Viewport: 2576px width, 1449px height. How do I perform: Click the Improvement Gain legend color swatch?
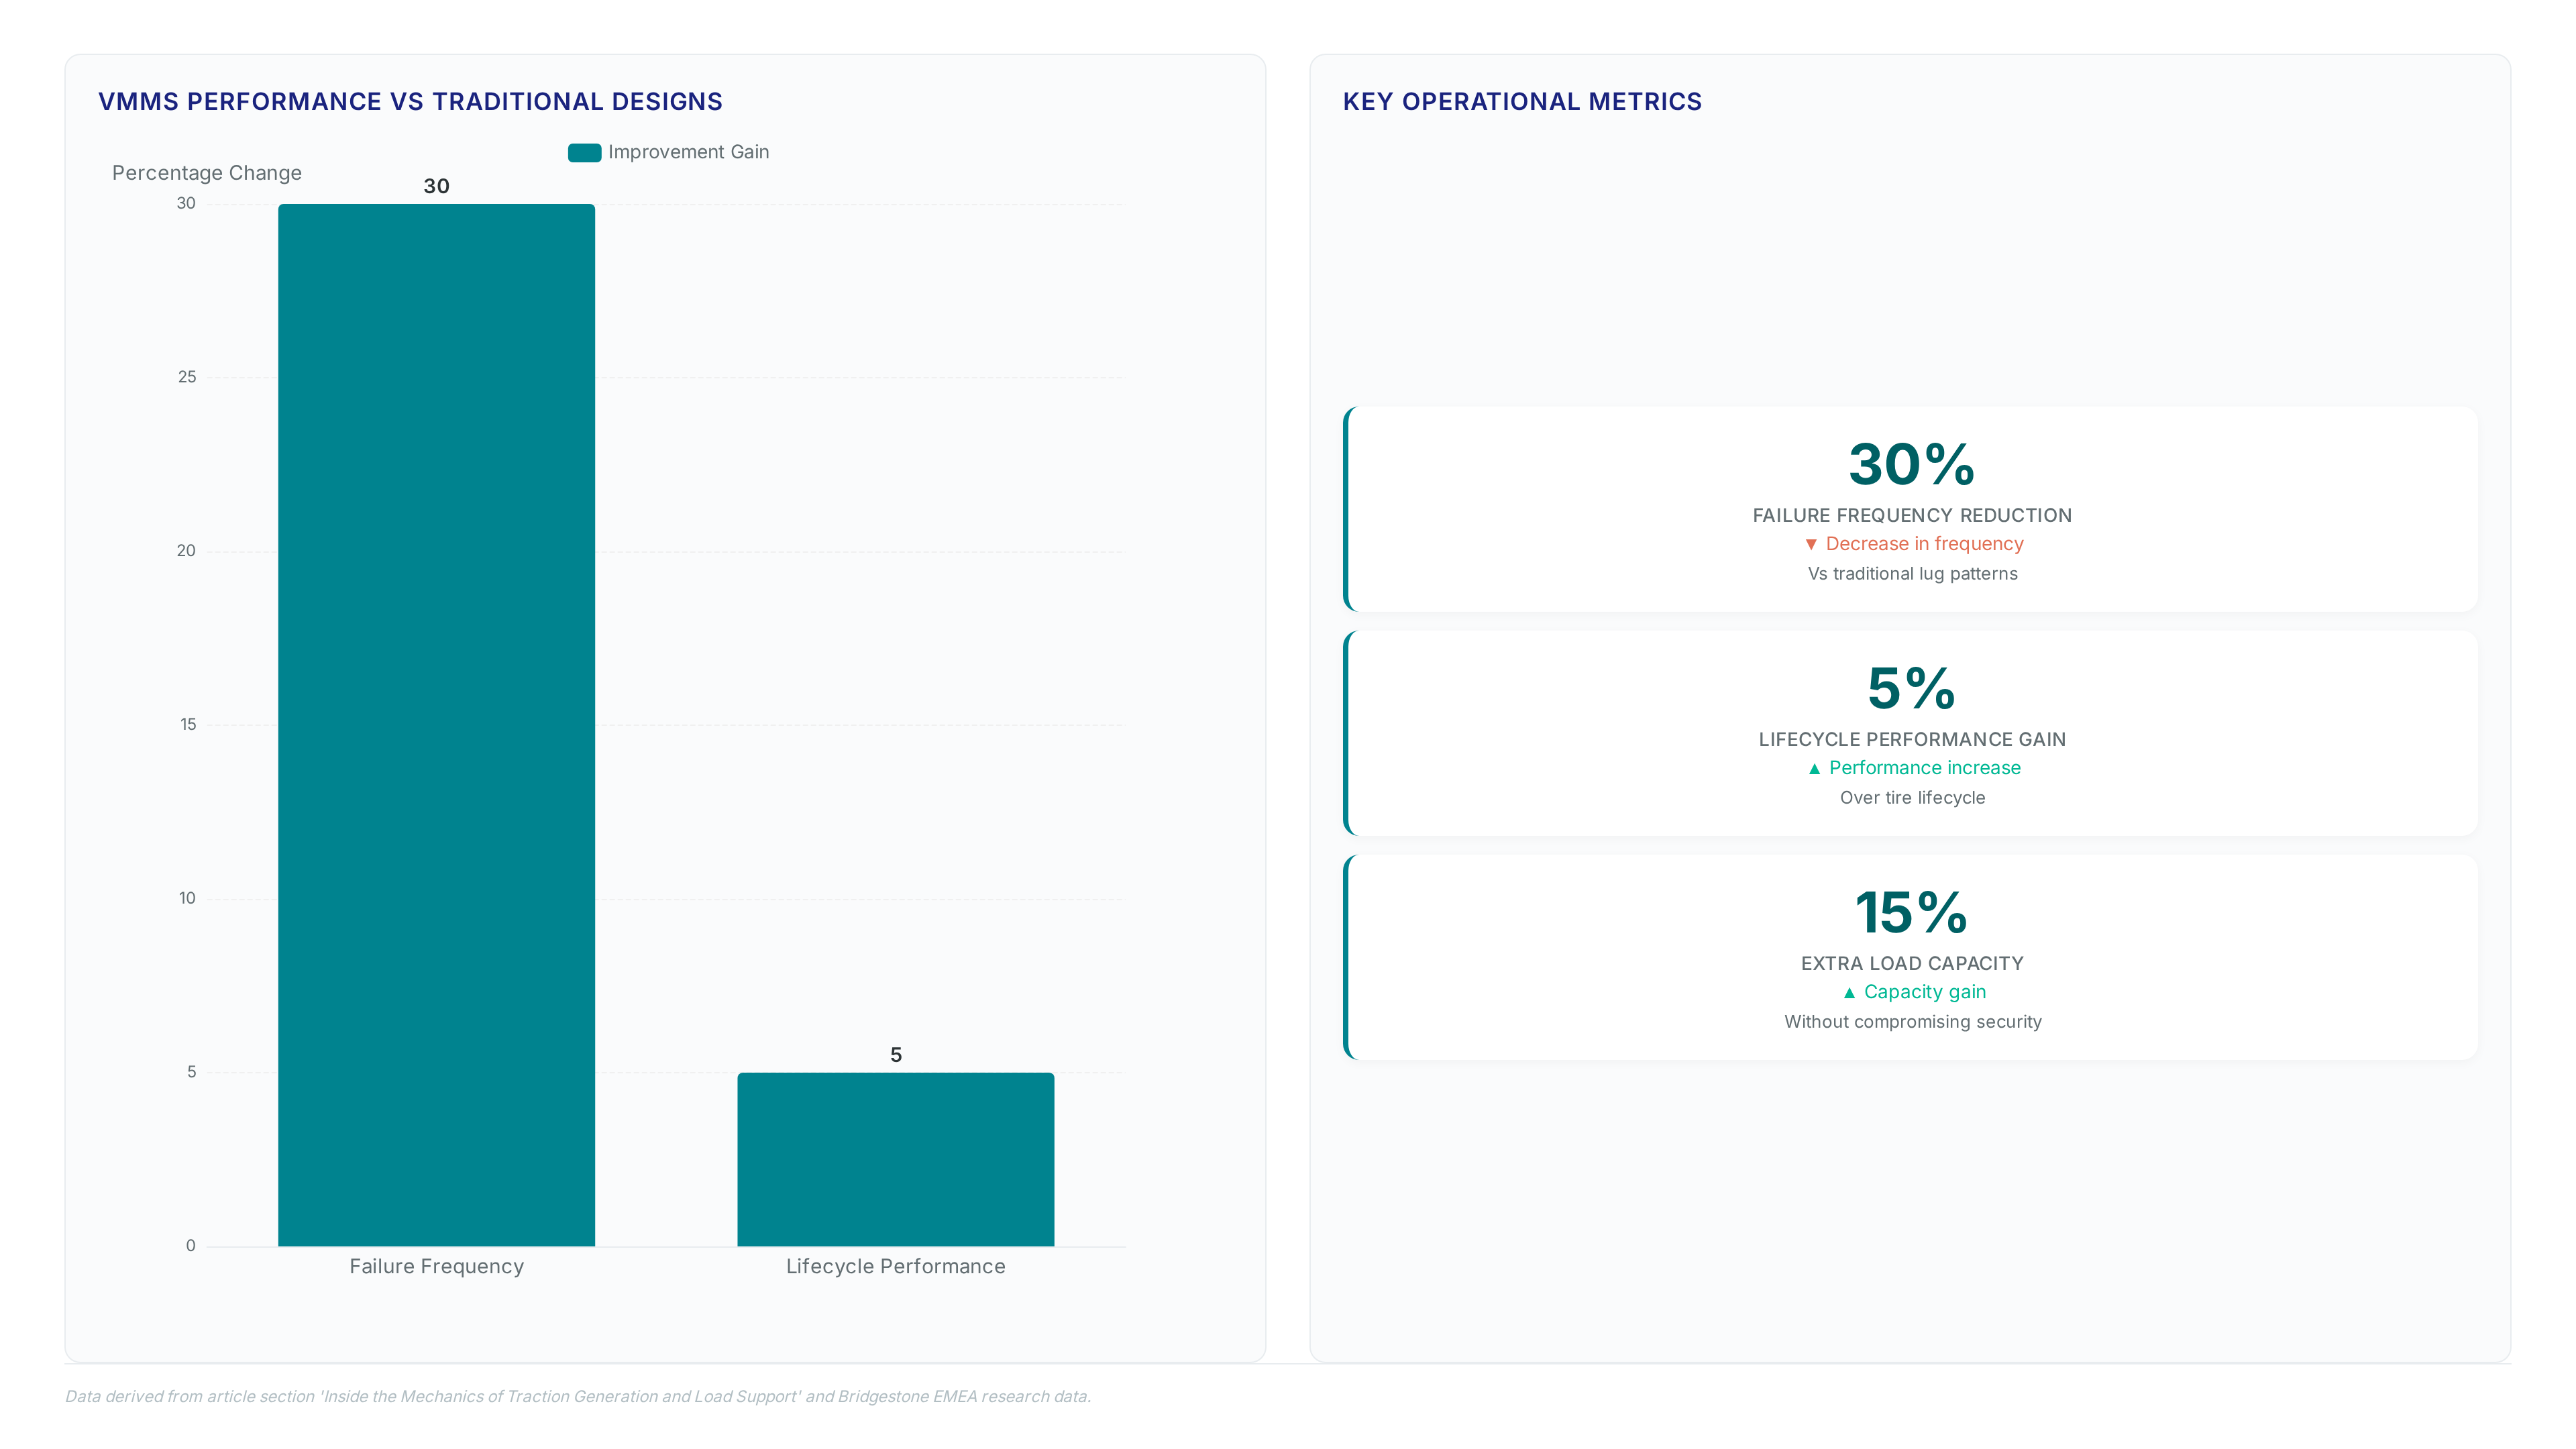pyautogui.click(x=584, y=152)
